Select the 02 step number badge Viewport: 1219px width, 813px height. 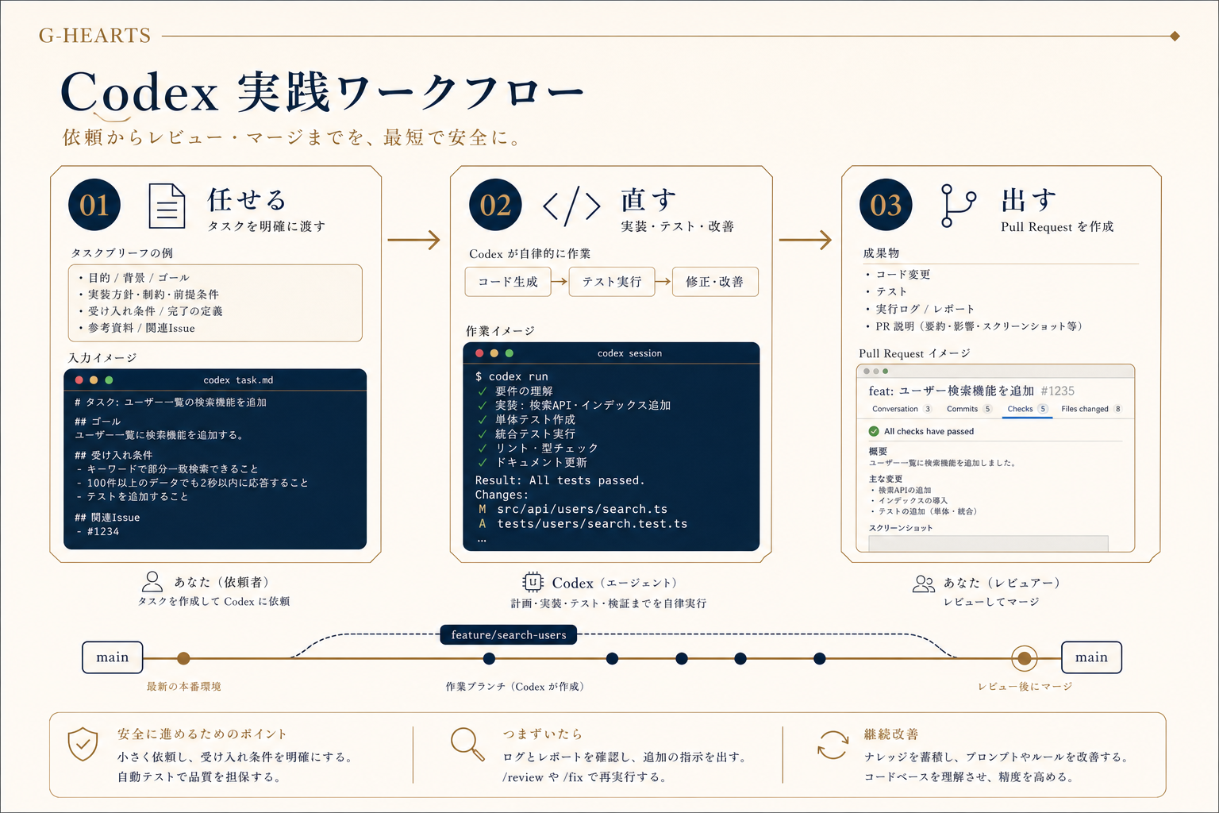coord(495,205)
